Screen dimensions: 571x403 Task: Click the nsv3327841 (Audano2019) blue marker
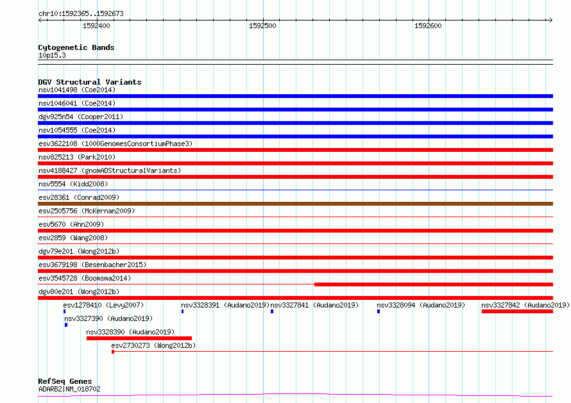(272, 311)
